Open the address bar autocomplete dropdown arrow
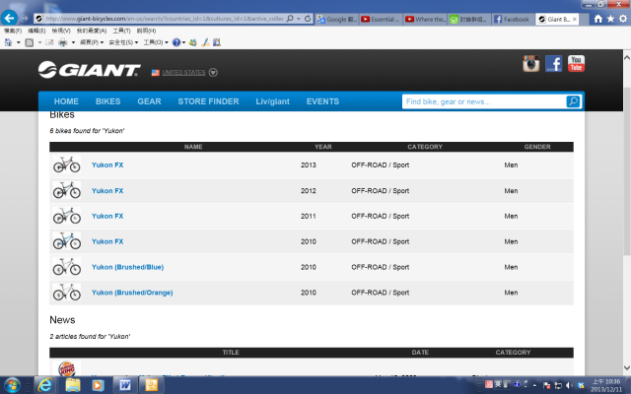Screen dimensions: 631x394 (299, 19)
